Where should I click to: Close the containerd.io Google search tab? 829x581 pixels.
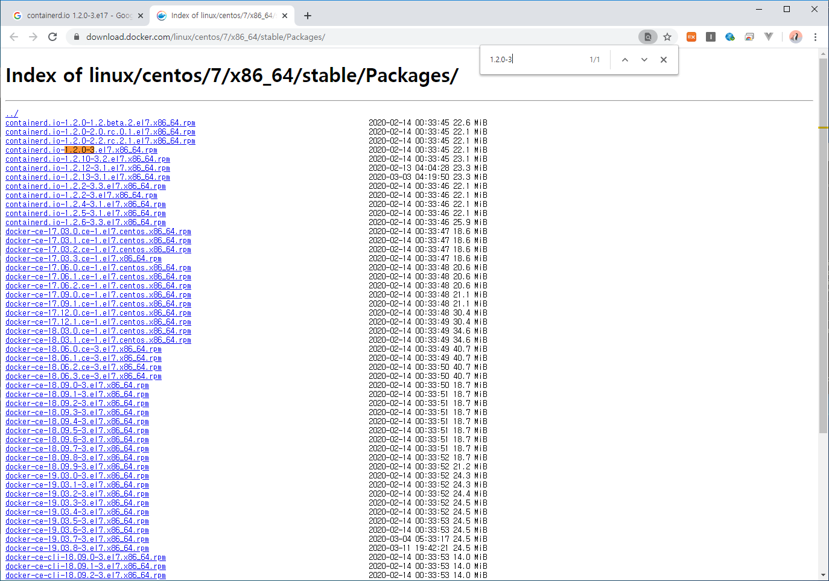pos(141,16)
